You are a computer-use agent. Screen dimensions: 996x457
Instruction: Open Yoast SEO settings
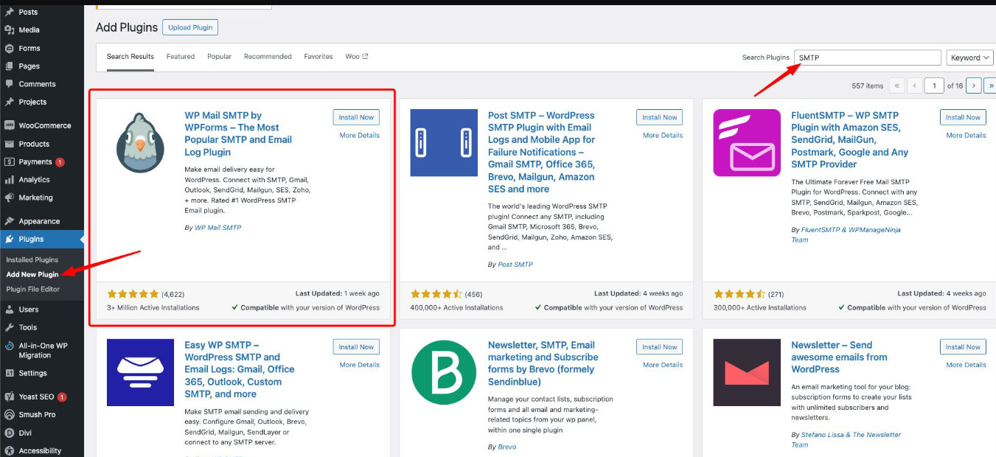[34, 397]
